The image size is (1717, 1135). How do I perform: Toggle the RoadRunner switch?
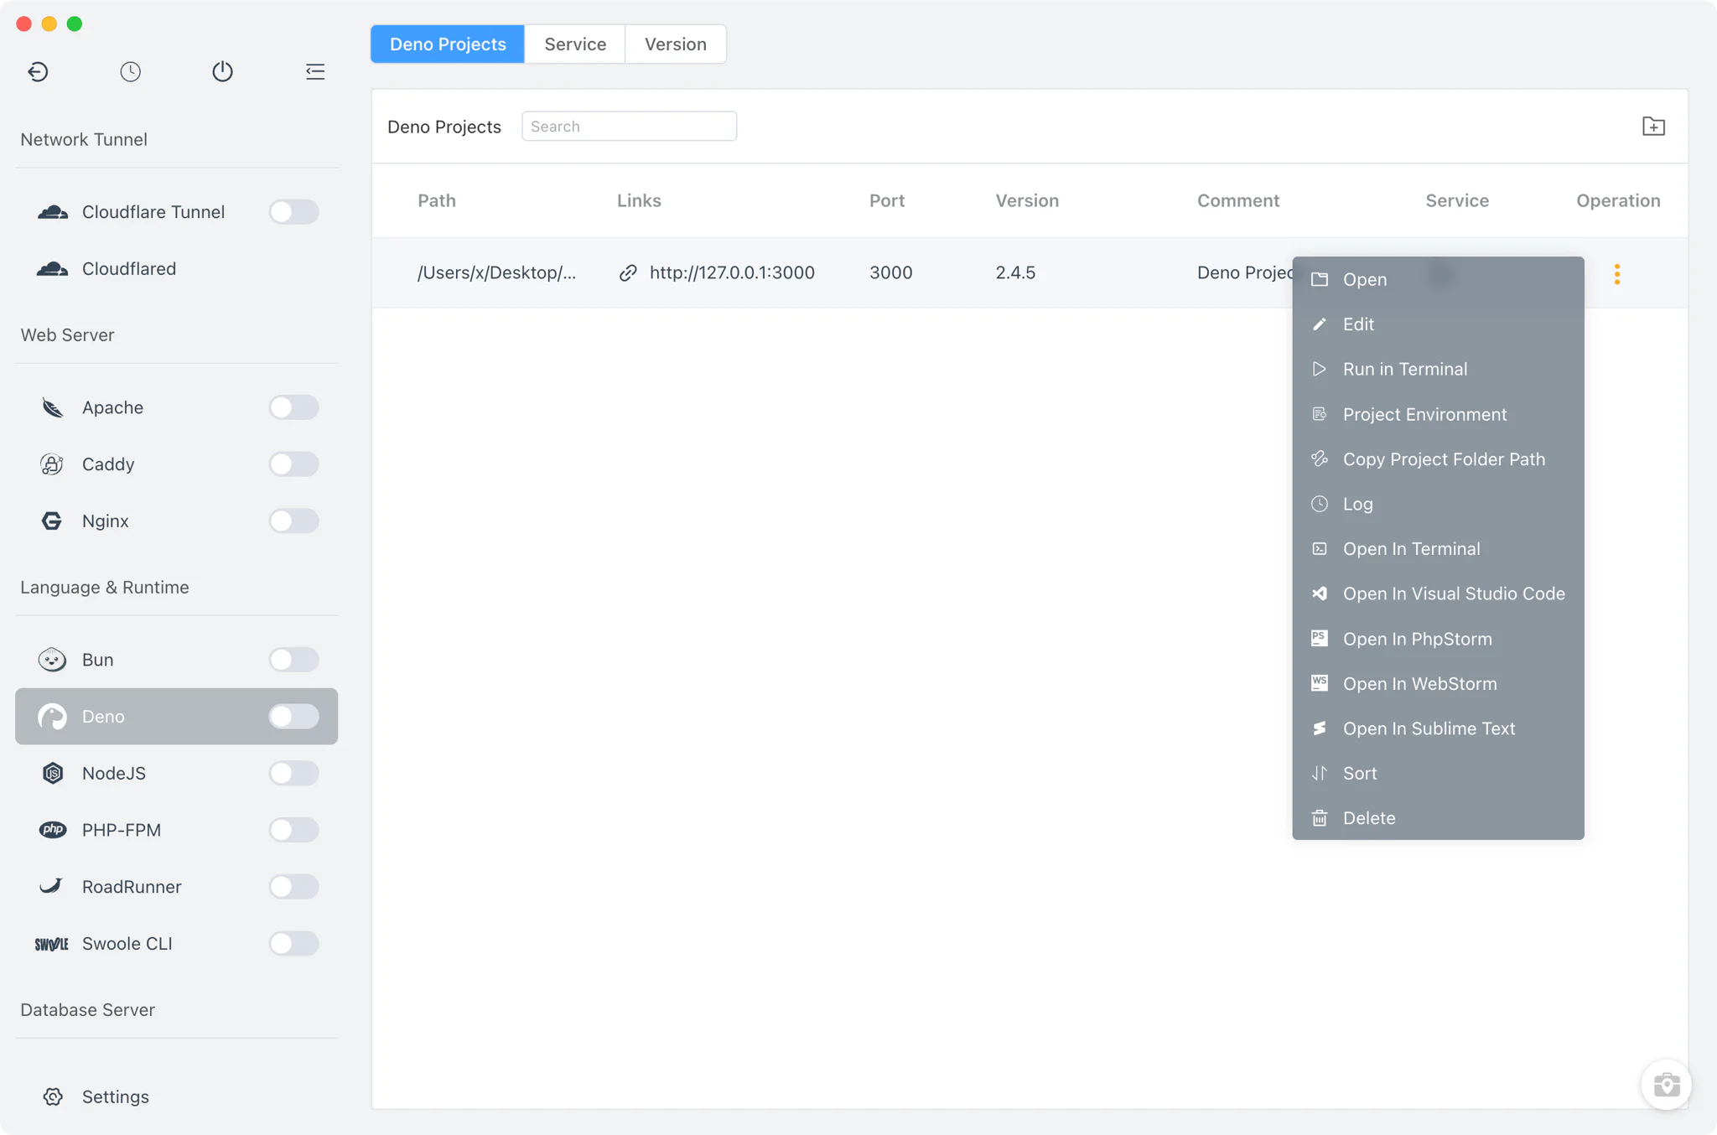click(x=293, y=887)
